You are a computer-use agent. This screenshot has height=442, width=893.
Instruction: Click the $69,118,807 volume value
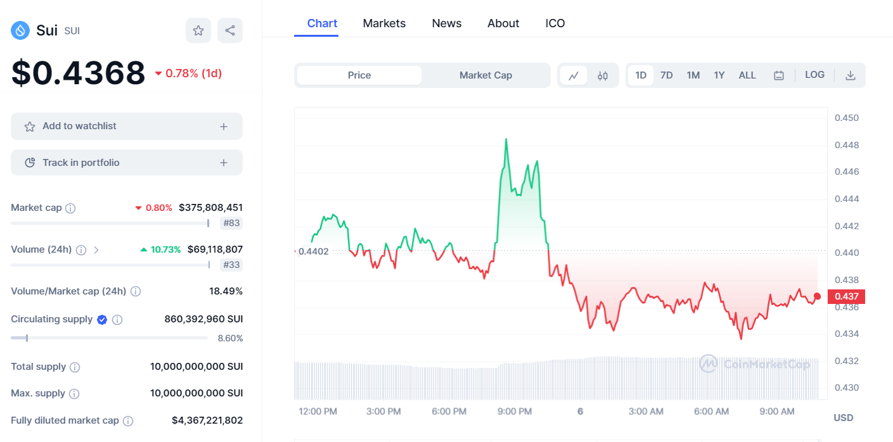[x=215, y=249]
